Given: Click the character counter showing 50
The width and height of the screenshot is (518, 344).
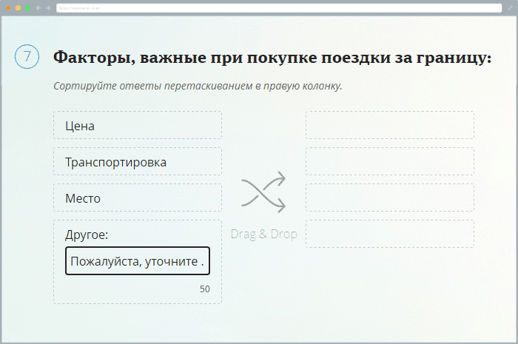Looking at the screenshot, I should 204,289.
